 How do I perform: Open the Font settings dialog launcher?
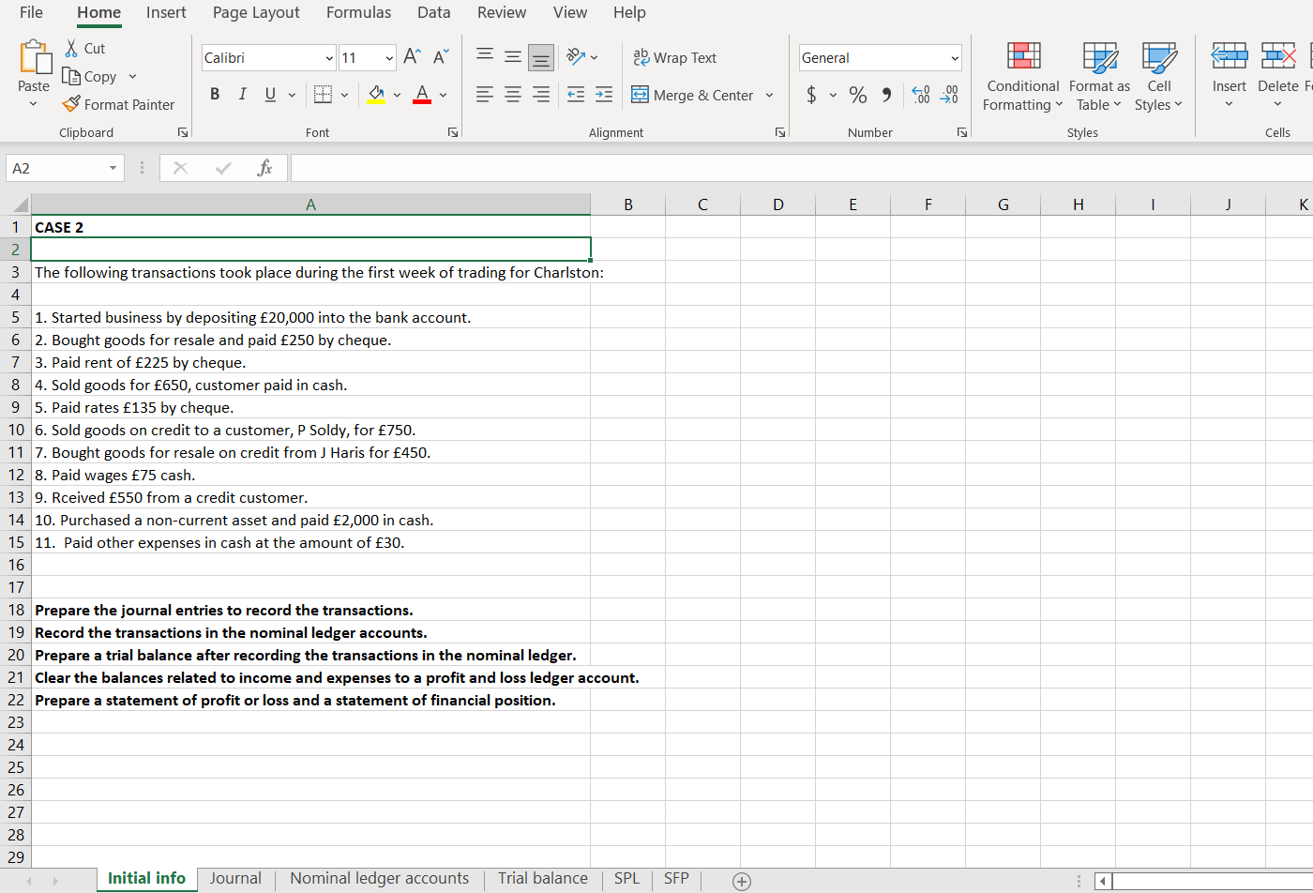pyautogui.click(x=453, y=132)
